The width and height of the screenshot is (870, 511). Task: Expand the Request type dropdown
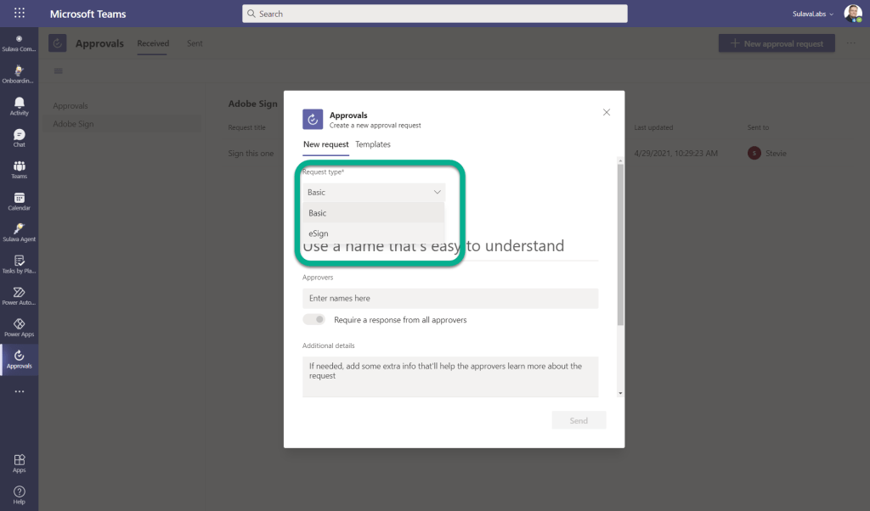tap(374, 193)
